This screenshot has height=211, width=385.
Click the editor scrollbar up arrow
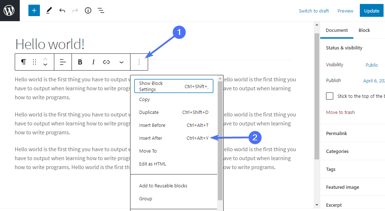pos(317,25)
